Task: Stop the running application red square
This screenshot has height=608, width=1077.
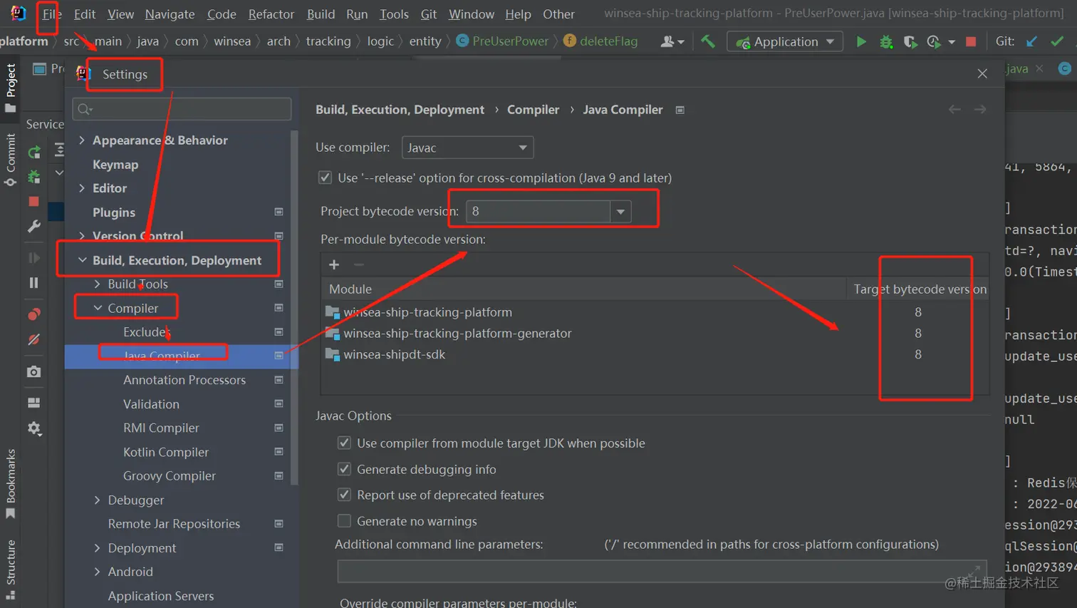Action: point(971,41)
